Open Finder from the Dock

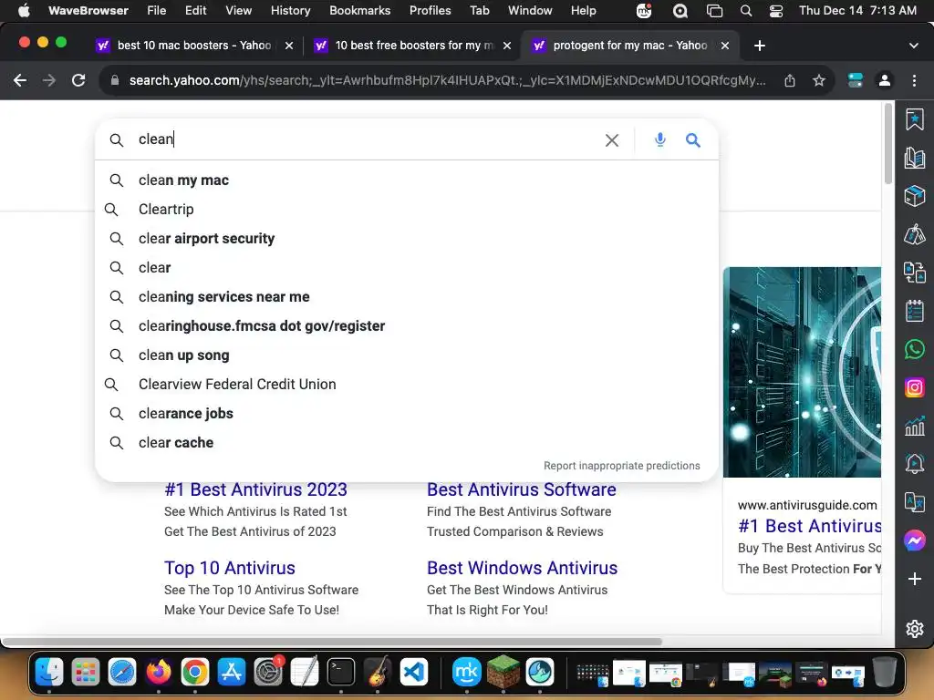click(49, 673)
